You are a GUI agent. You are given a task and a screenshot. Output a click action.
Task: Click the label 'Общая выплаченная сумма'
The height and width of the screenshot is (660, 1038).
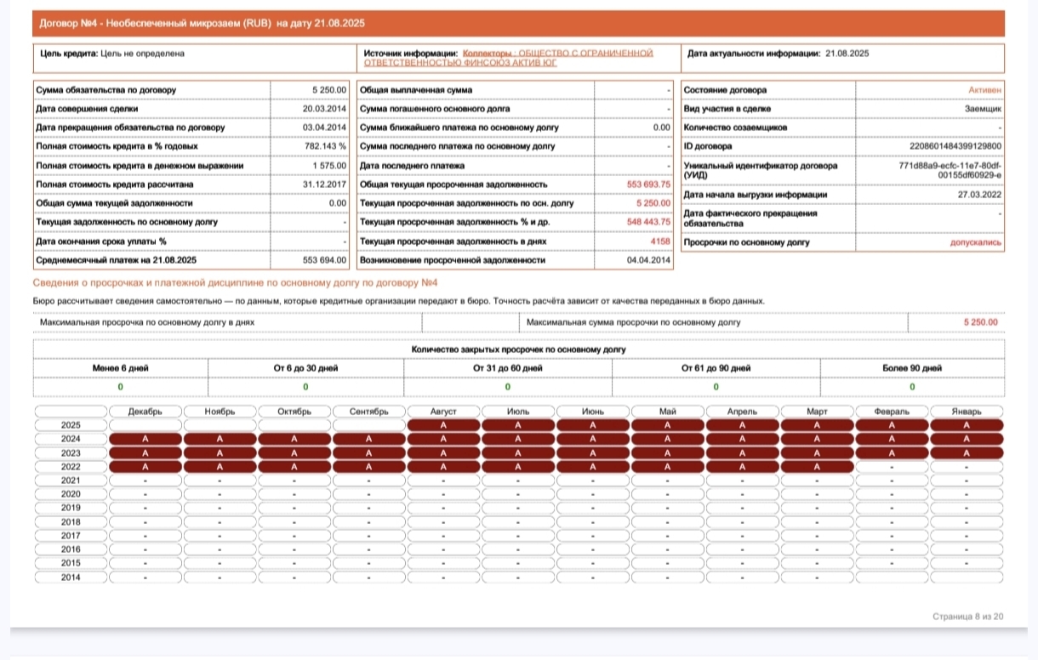pos(416,89)
